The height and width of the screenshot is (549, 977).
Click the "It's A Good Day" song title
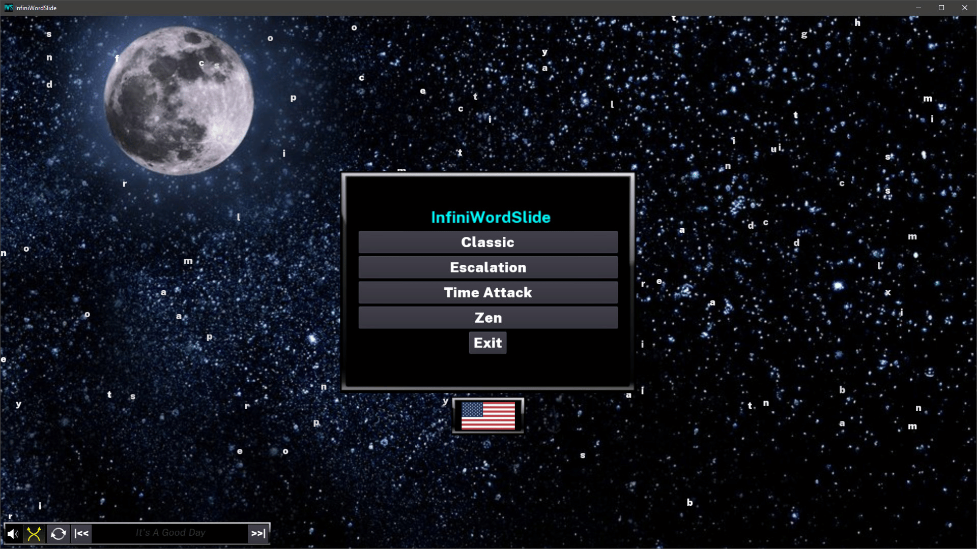pyautogui.click(x=170, y=533)
